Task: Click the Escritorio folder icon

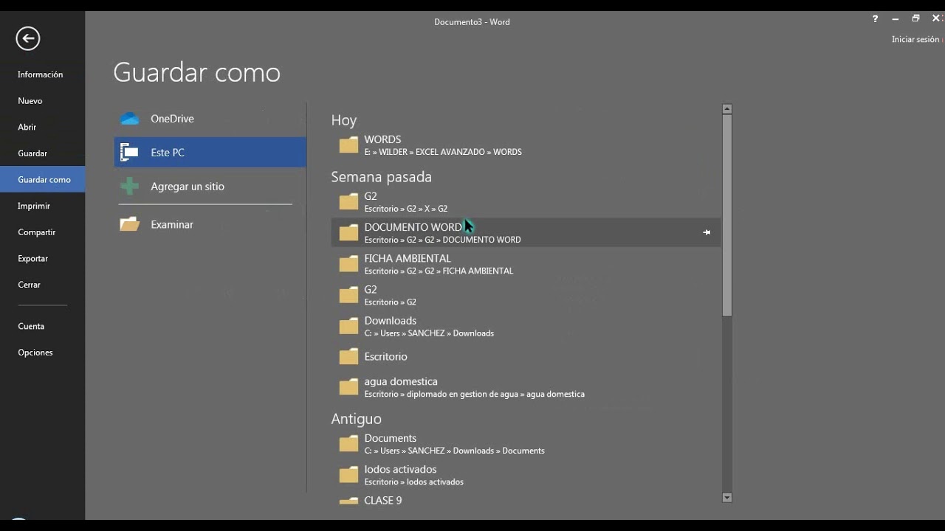Action: (348, 357)
